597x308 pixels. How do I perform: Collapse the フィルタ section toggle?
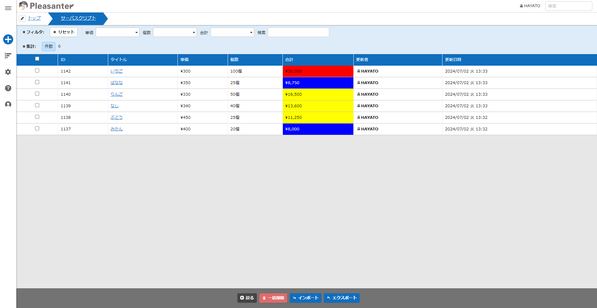tap(33, 32)
